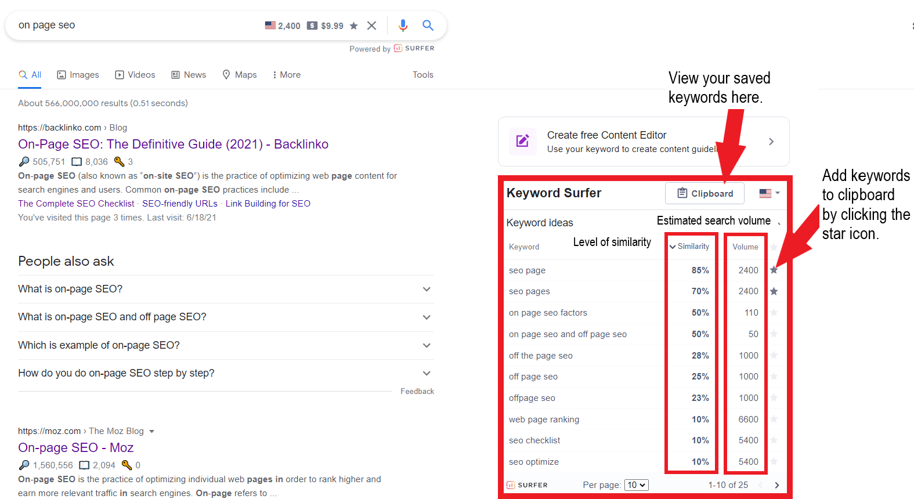Clear the search box with X icon
This screenshot has height=499, width=914.
[x=372, y=26]
